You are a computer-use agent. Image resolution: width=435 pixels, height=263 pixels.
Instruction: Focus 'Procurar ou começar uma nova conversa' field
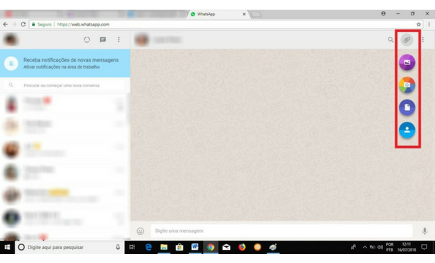(65, 85)
